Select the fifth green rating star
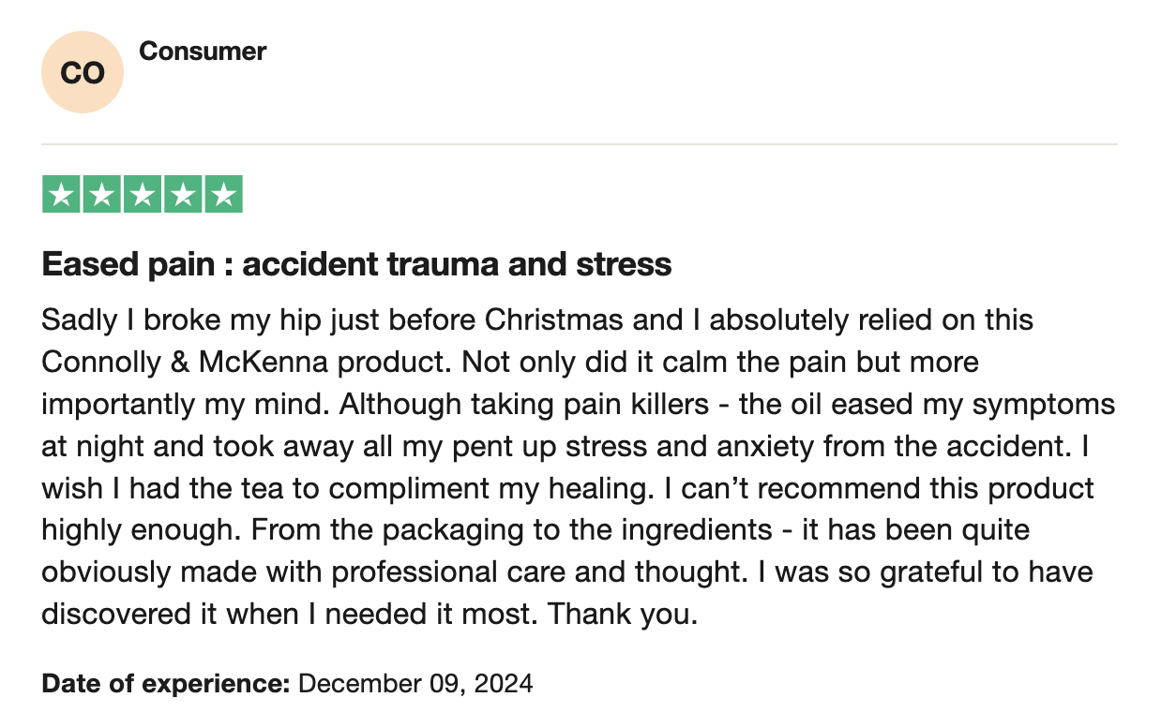This screenshot has width=1161, height=727. coord(223,194)
